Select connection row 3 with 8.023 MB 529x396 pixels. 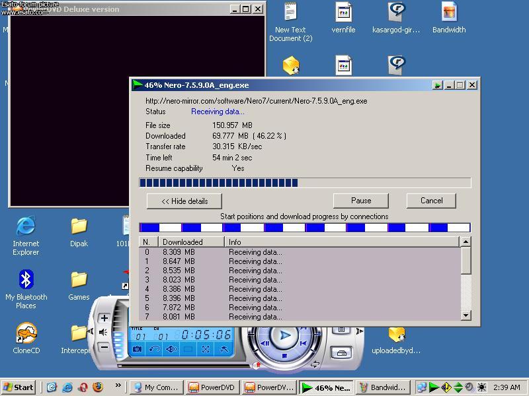coord(300,280)
